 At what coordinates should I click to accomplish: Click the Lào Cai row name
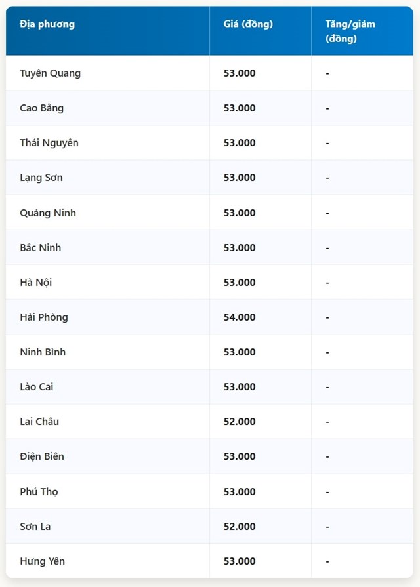pos(37,387)
